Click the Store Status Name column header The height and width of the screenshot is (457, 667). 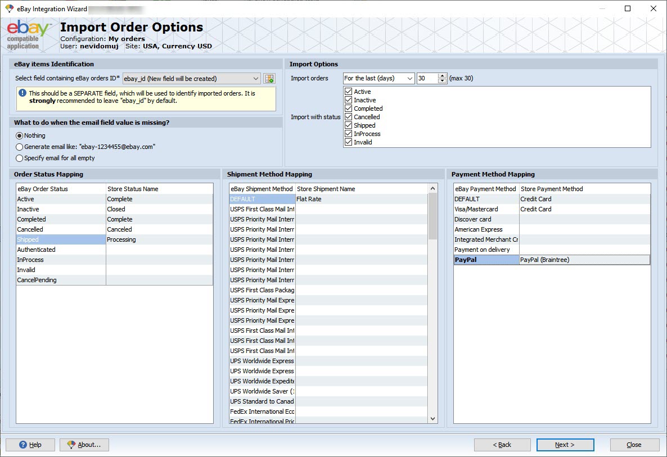[160, 189]
